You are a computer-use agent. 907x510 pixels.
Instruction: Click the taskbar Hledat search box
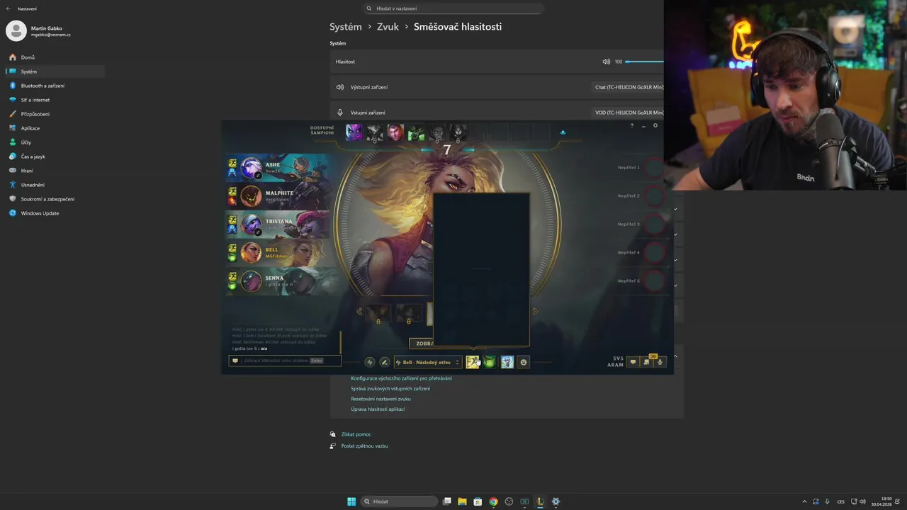[x=399, y=501]
